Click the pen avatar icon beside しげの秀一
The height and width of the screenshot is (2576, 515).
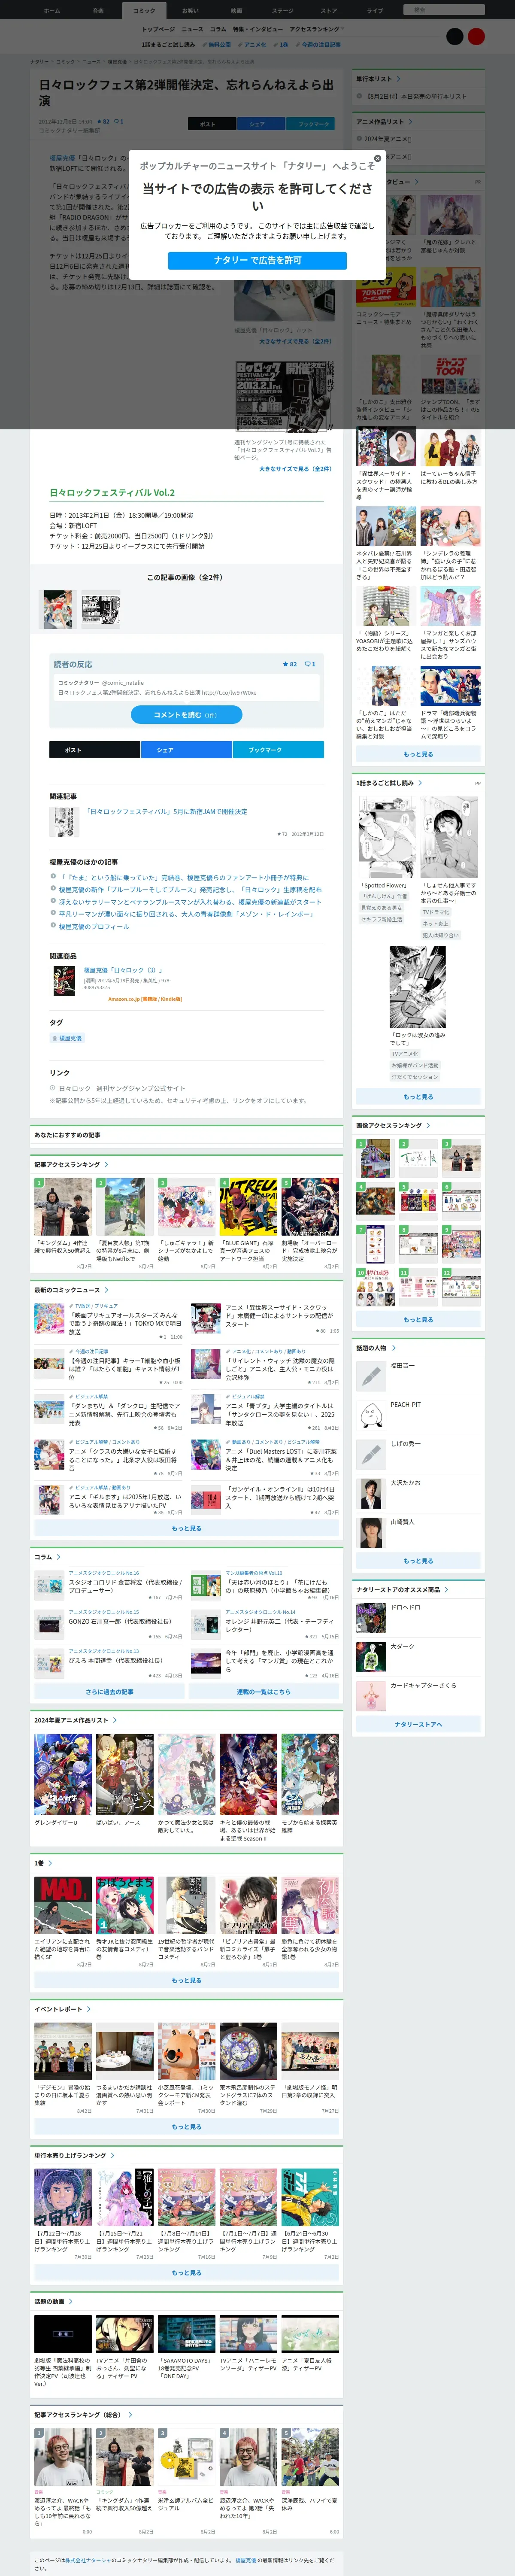pos(371,1454)
